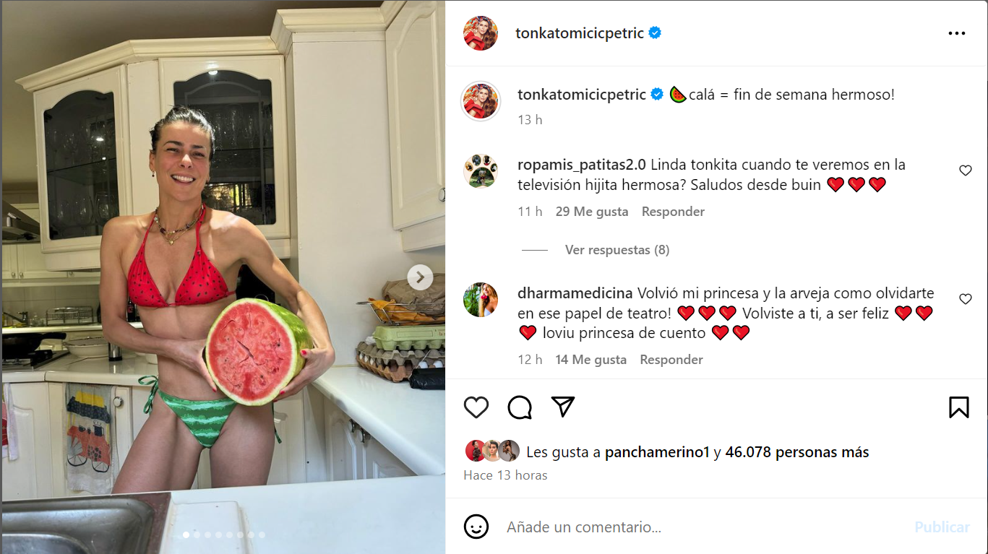Click the comment speech bubble icon

520,407
